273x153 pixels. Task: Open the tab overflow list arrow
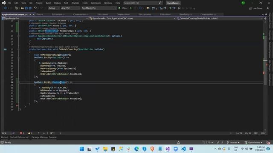pyautogui.click(x=263, y=14)
